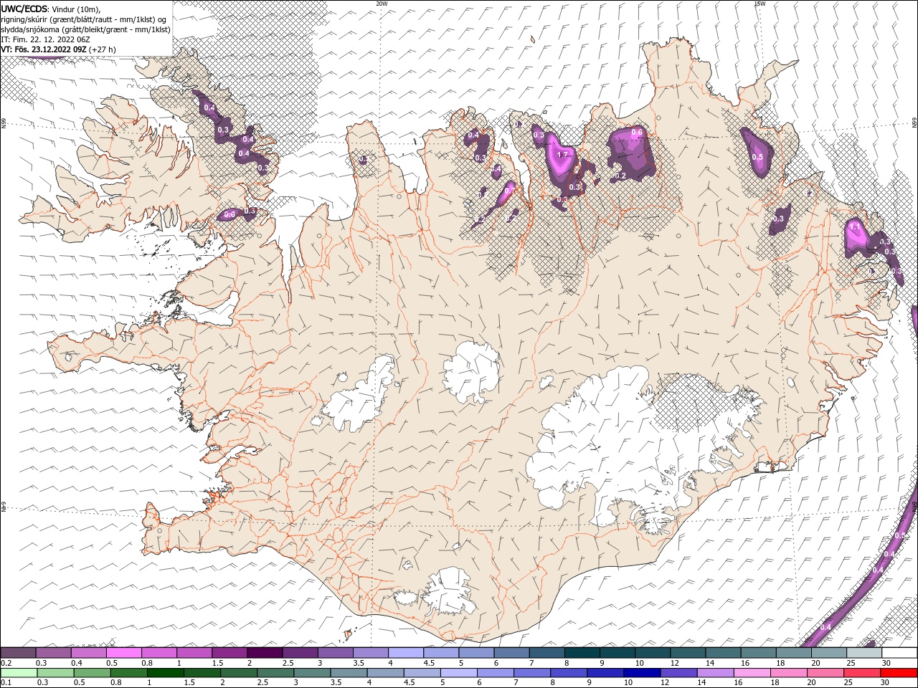Pick the 25 red swatch in lower legend
Viewport: 918px width, 688px height.
pos(861,673)
